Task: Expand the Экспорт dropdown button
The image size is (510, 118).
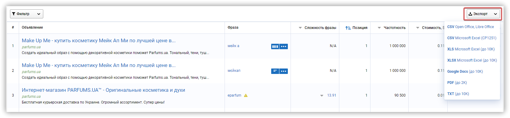Action: (x=483, y=14)
